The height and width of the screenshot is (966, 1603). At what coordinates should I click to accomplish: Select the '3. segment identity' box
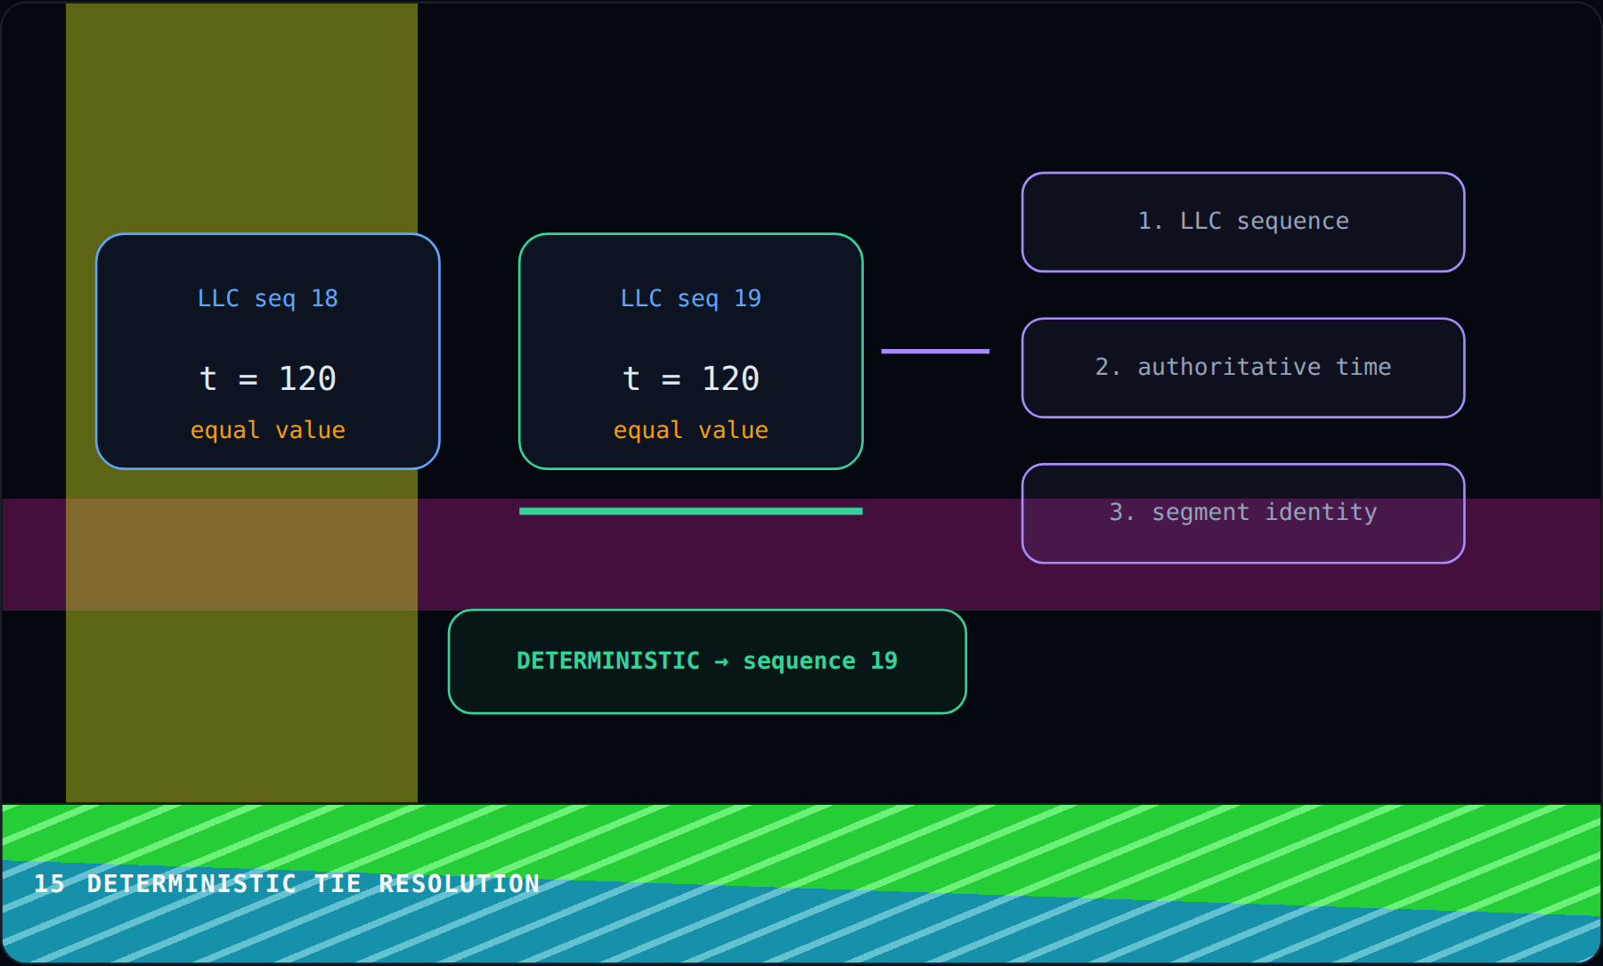(x=1243, y=514)
